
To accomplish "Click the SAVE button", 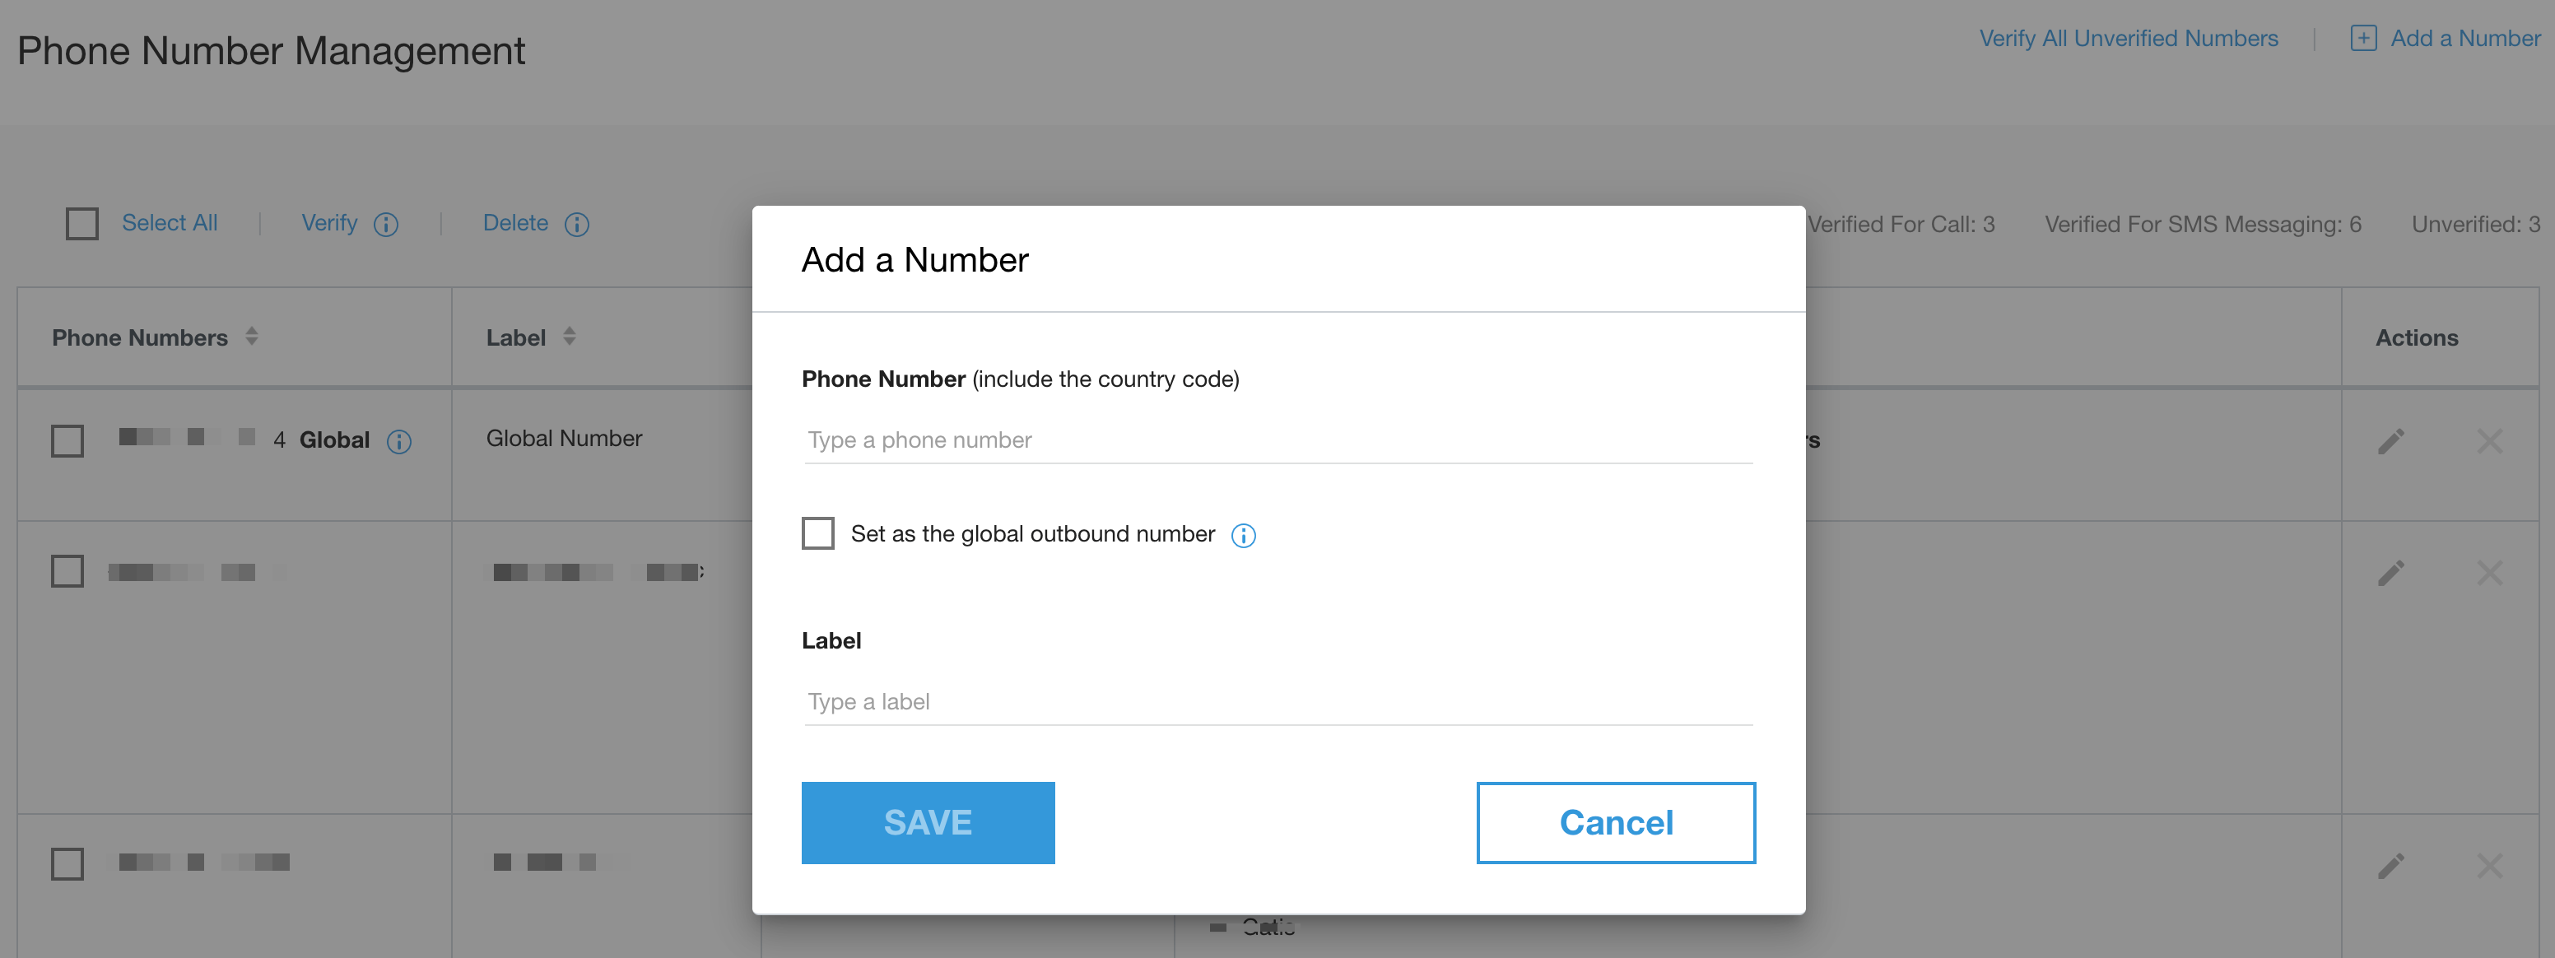I will click(x=928, y=822).
